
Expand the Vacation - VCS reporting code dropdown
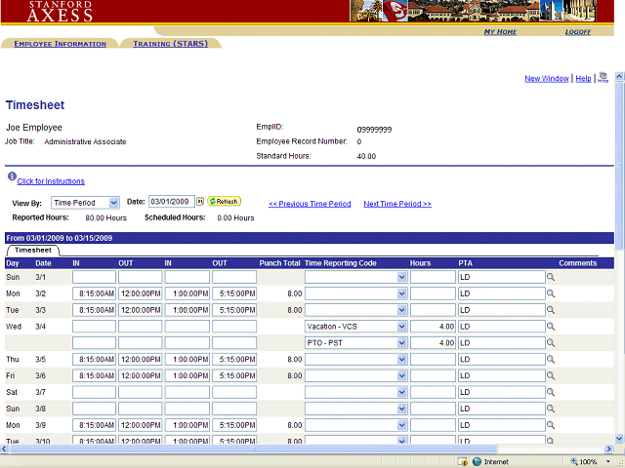coord(401,327)
